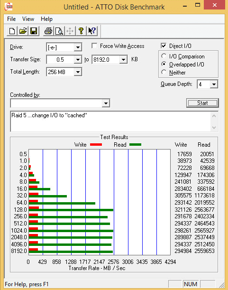Image resolution: width=228 pixels, height=290 pixels.
Task: Click the description text box with Raid 5 note
Action: point(110,122)
